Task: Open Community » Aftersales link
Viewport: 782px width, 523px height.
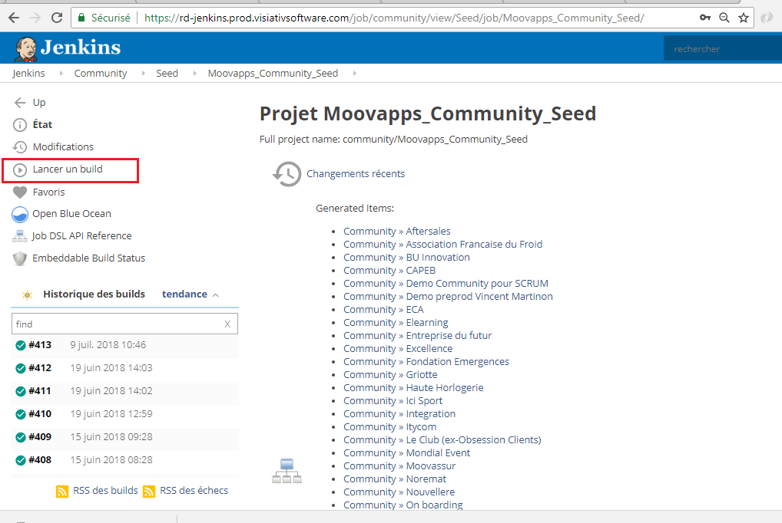Action: [397, 231]
